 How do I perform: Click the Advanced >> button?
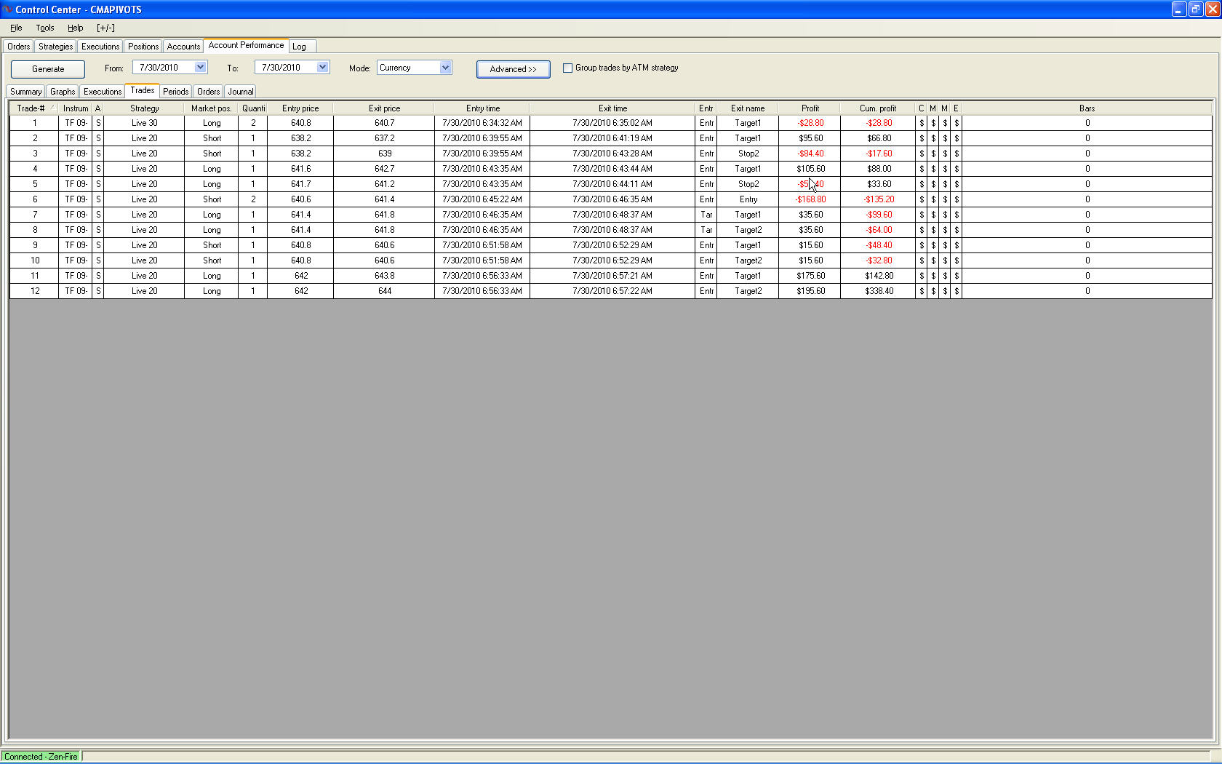514,69
